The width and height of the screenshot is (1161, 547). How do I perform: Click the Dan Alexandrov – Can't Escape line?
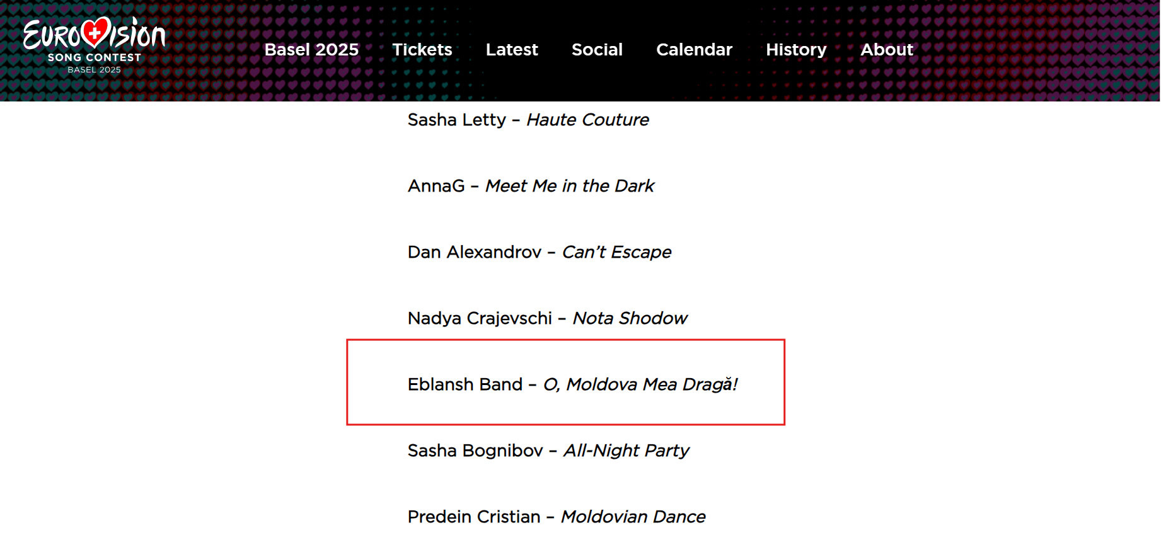540,252
